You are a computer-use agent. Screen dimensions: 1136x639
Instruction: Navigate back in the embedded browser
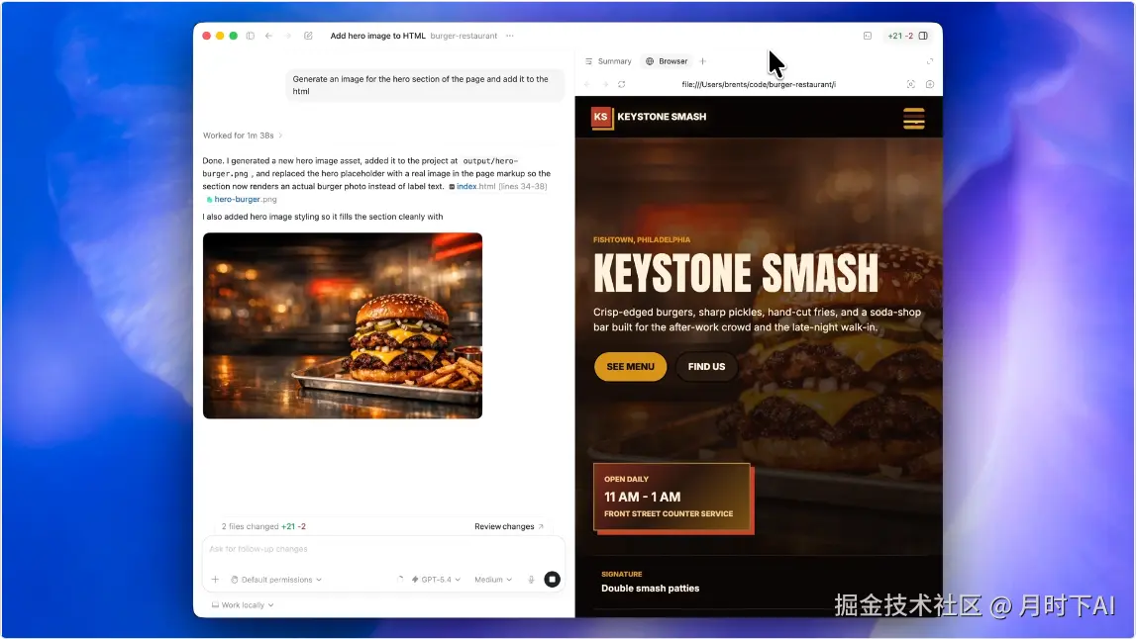587,85
